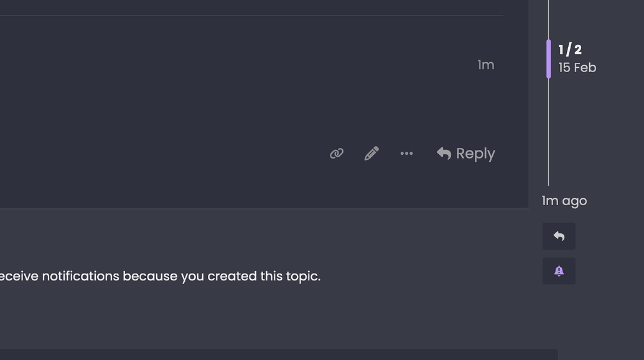Click the pencil icon to edit post
Viewport: 644px width, 360px height.
coord(371,154)
